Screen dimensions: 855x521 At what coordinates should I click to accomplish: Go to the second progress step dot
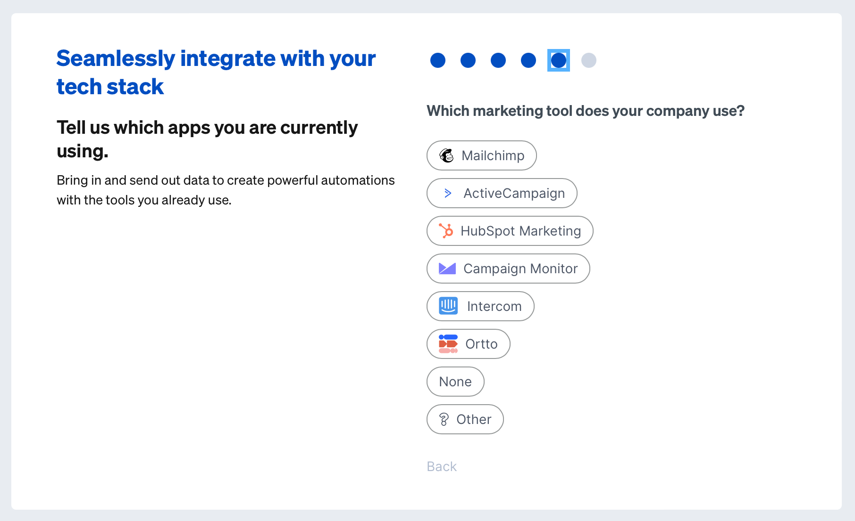point(468,60)
